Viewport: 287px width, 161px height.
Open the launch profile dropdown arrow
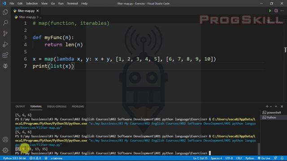click(x=271, y=106)
